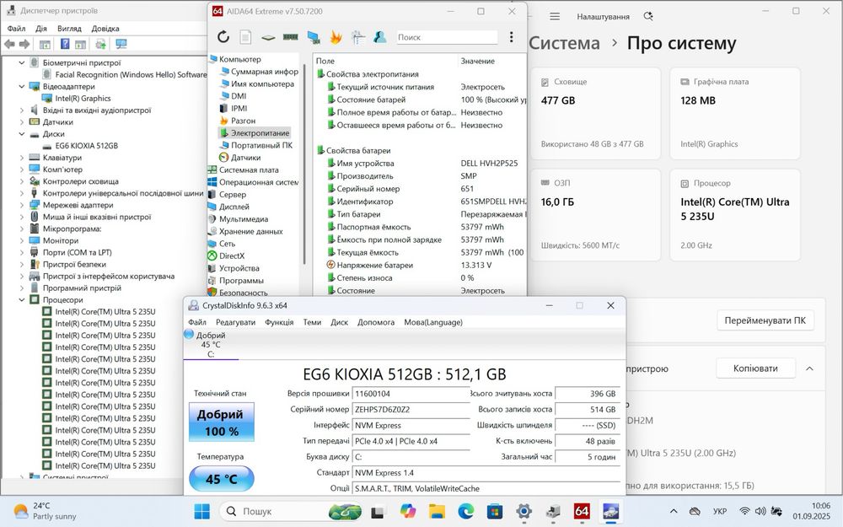Image resolution: width=843 pixels, height=527 pixels.
Task: Open Microsoft Store from the taskbar
Action: coord(495,511)
